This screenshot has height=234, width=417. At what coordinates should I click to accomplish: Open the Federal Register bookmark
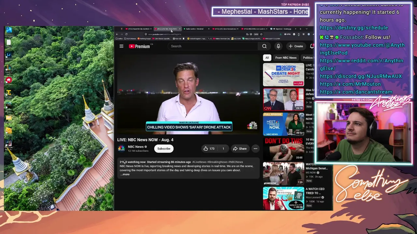(197, 39)
